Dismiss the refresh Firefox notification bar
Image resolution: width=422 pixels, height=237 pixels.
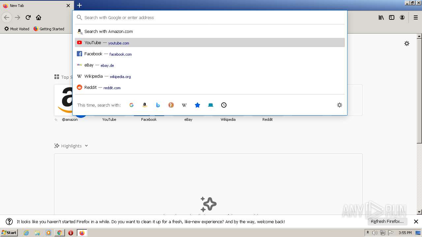click(416, 222)
